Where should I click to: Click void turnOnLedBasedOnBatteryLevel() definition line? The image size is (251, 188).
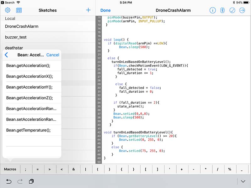click(x=138, y=132)
